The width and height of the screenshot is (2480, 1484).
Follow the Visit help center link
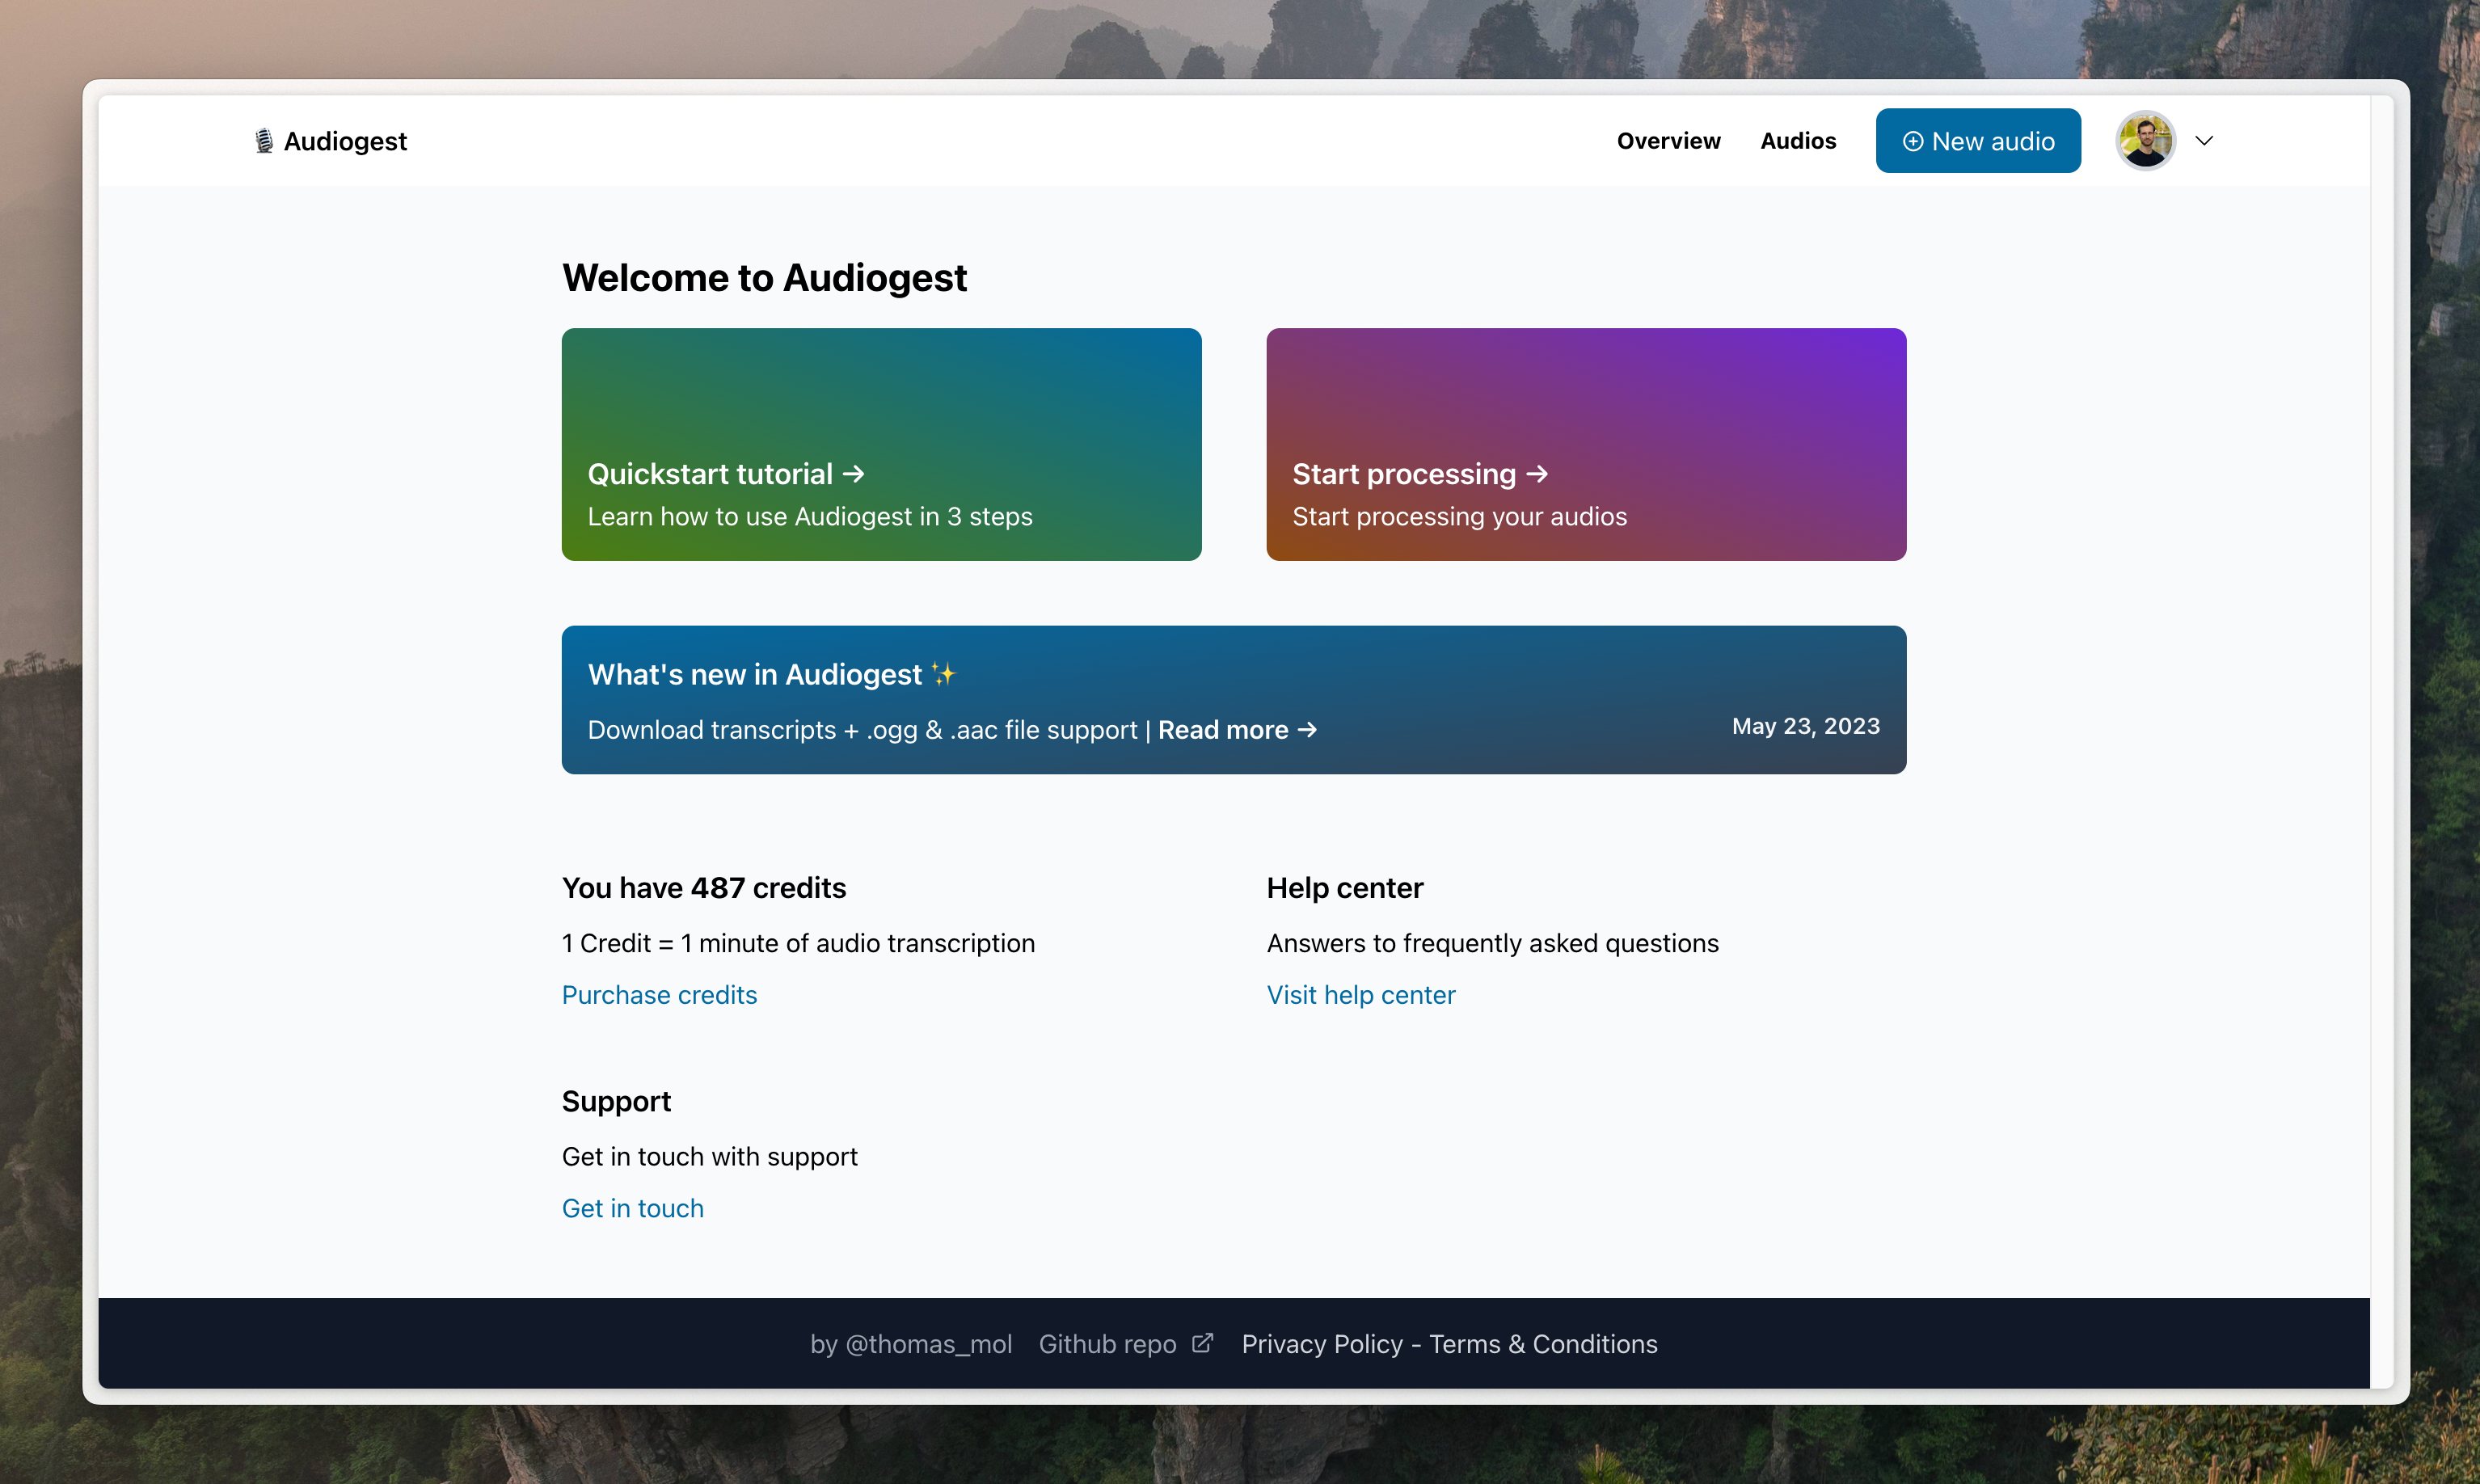1360,995
